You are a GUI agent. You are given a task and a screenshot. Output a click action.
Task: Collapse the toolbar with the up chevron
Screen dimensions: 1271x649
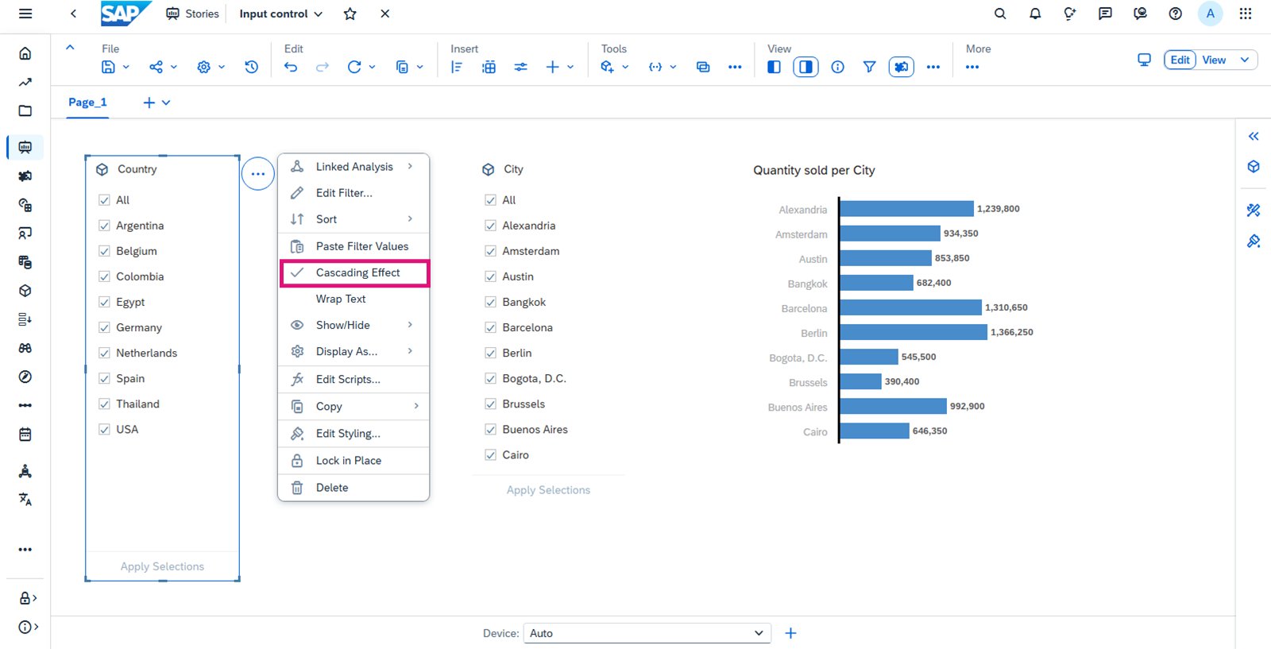tap(70, 48)
